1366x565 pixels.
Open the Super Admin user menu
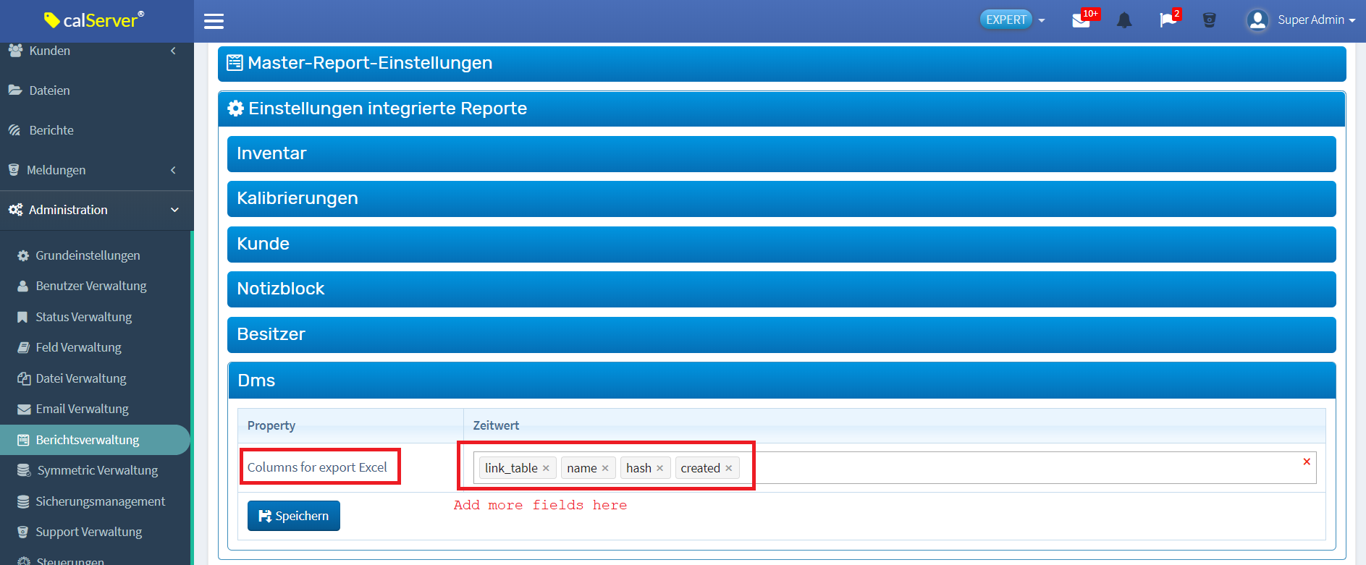click(1316, 20)
